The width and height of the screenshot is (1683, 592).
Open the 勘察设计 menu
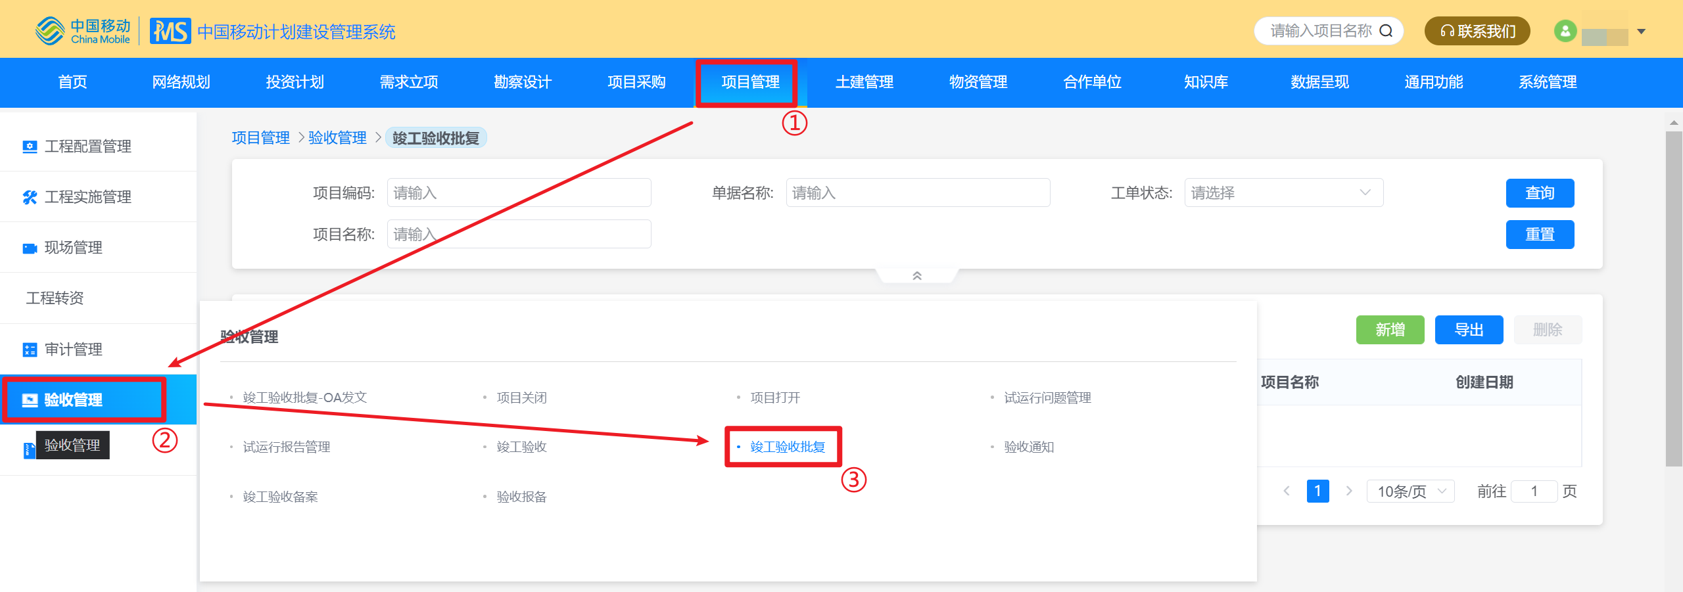coord(523,82)
